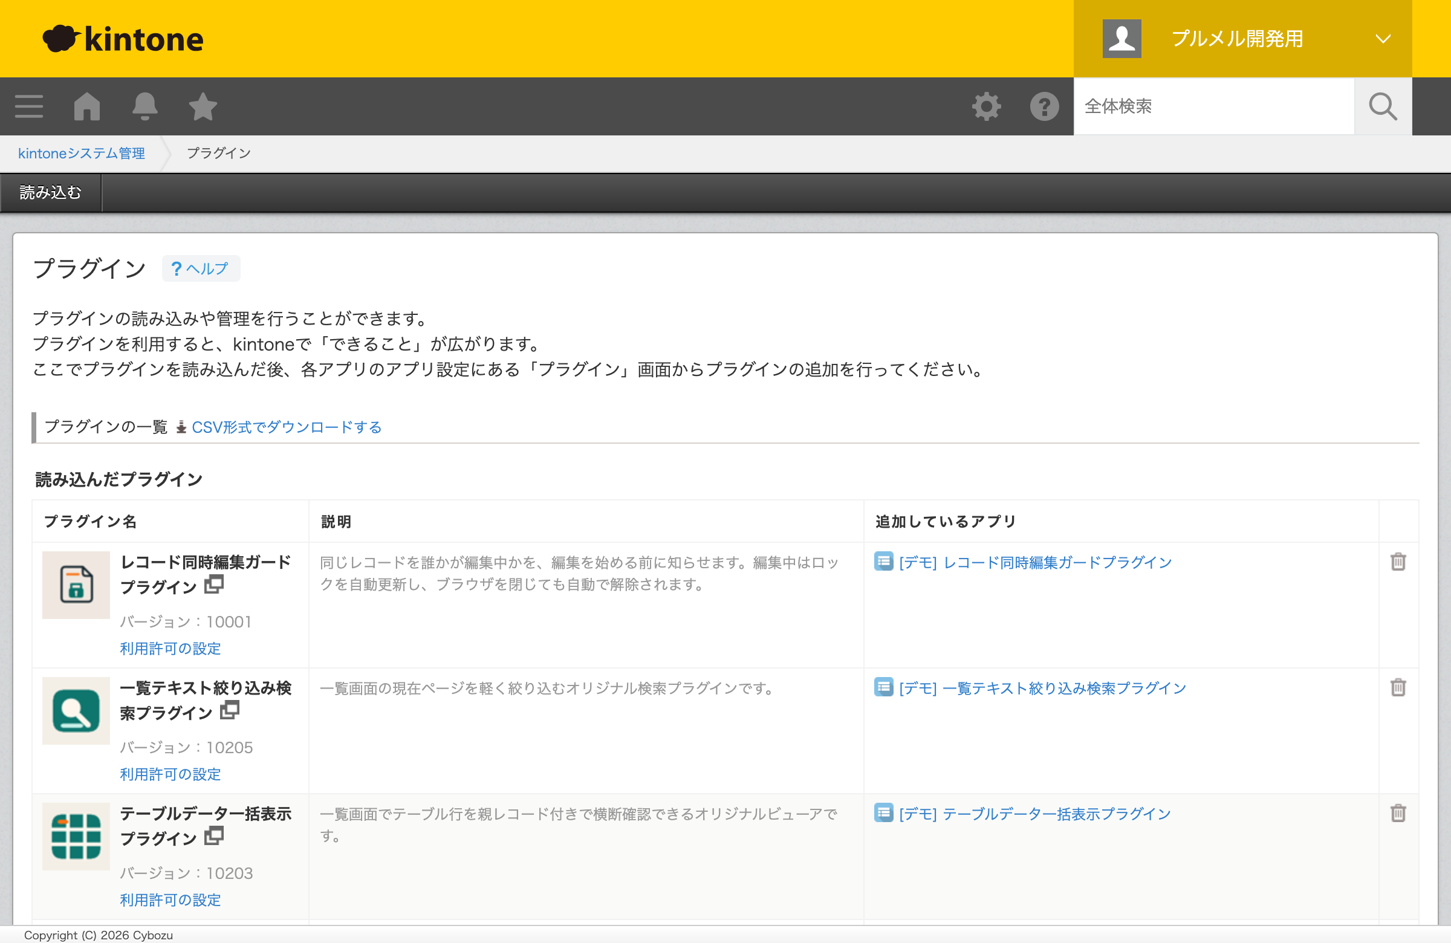Viewport: 1451px width, 943px height.
Task: Click テーブルデータ一括表示プラグイン thumbnail icon
Action: [x=76, y=837]
